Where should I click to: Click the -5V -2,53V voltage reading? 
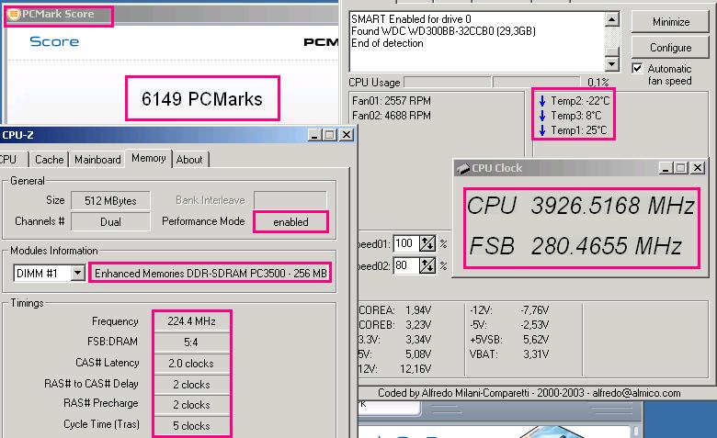[x=509, y=325]
